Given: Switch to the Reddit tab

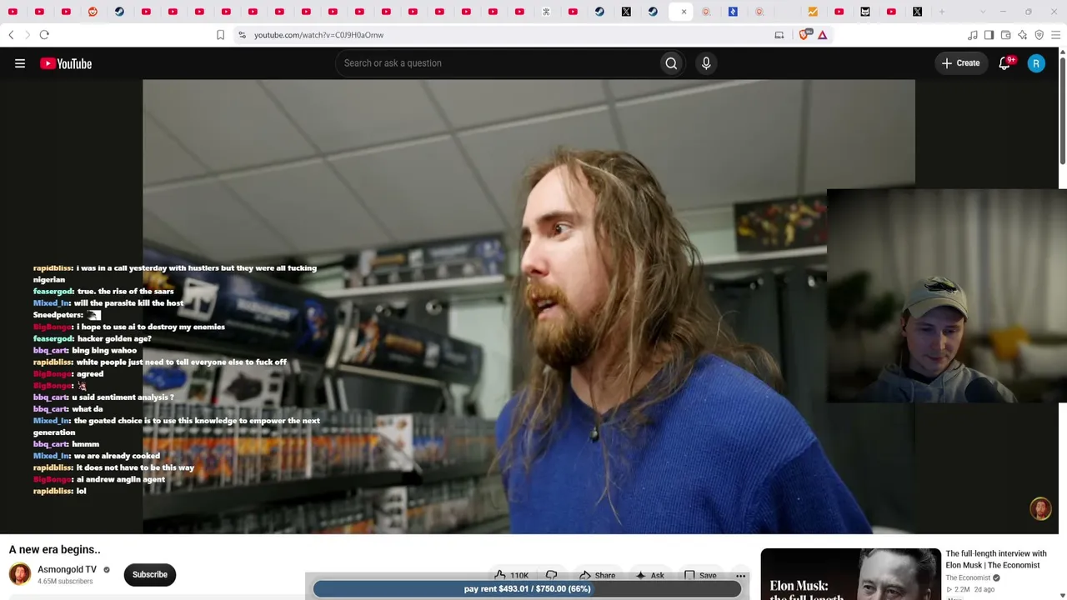Looking at the screenshot, I should click(x=93, y=12).
